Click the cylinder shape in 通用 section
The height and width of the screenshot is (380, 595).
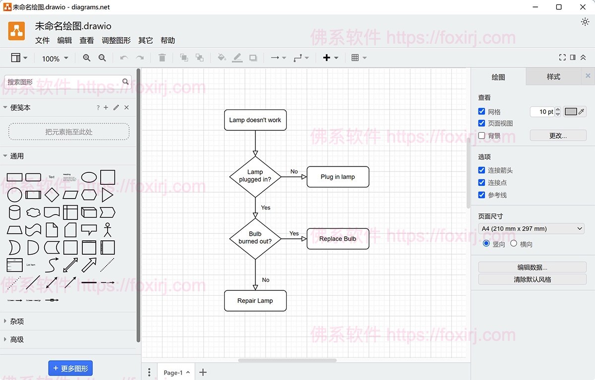point(14,213)
